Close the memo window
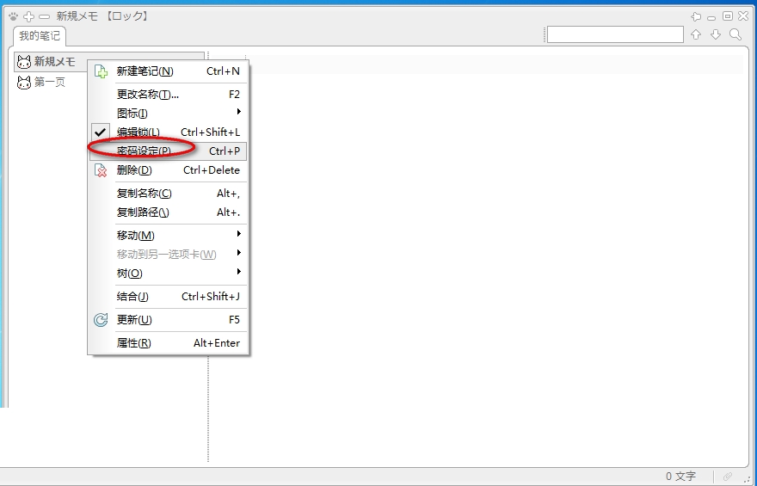 pos(743,16)
